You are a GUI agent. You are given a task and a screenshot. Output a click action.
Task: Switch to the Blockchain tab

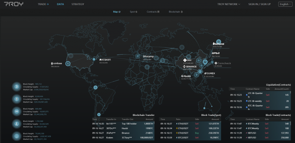[176, 12]
